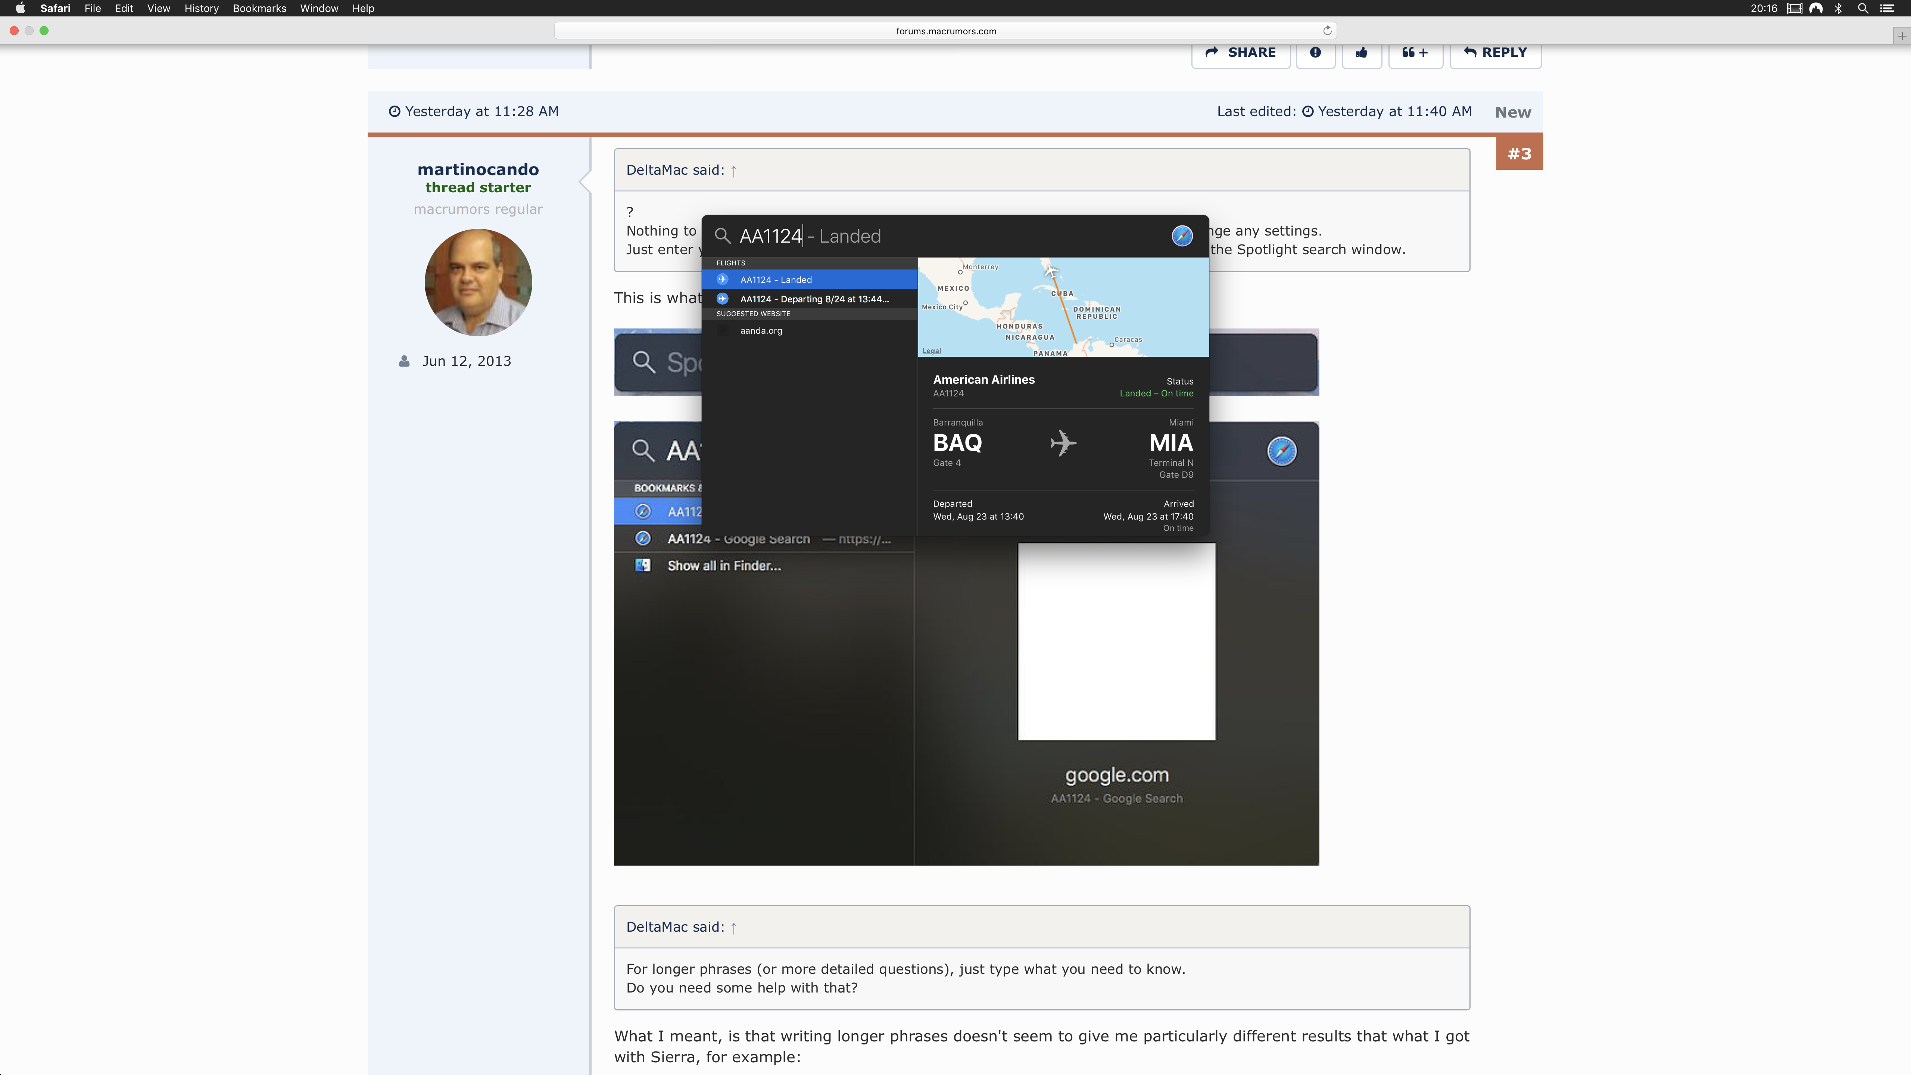The image size is (1911, 1075).
Task: Click compass icon in embedded Spotlight screenshot
Action: (x=1281, y=451)
